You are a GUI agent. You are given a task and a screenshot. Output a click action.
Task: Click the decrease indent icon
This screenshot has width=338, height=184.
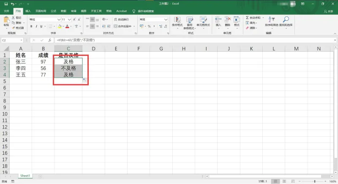click(x=104, y=26)
